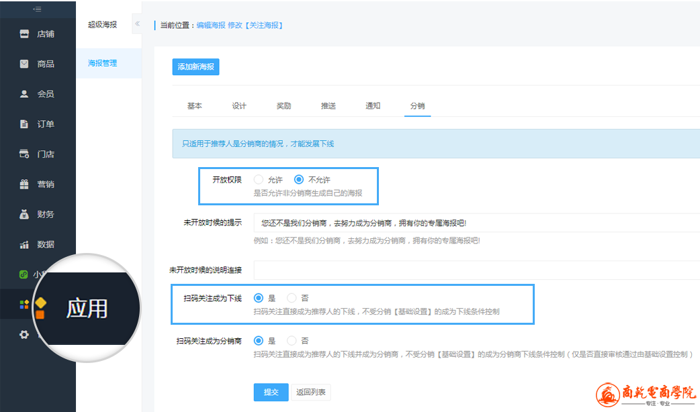Open 海报管理 in the submenu
The height and width of the screenshot is (412, 700).
point(103,63)
